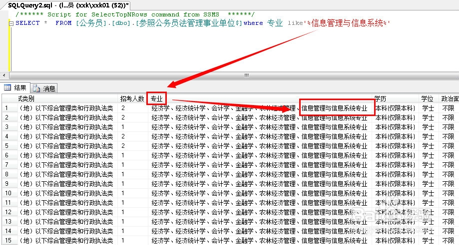
Task: Select result row 7 by its row number
Action: (9, 165)
